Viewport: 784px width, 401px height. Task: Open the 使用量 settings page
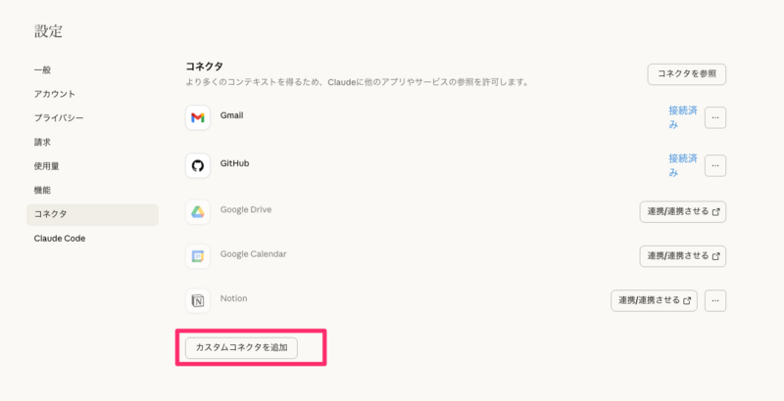[47, 166]
